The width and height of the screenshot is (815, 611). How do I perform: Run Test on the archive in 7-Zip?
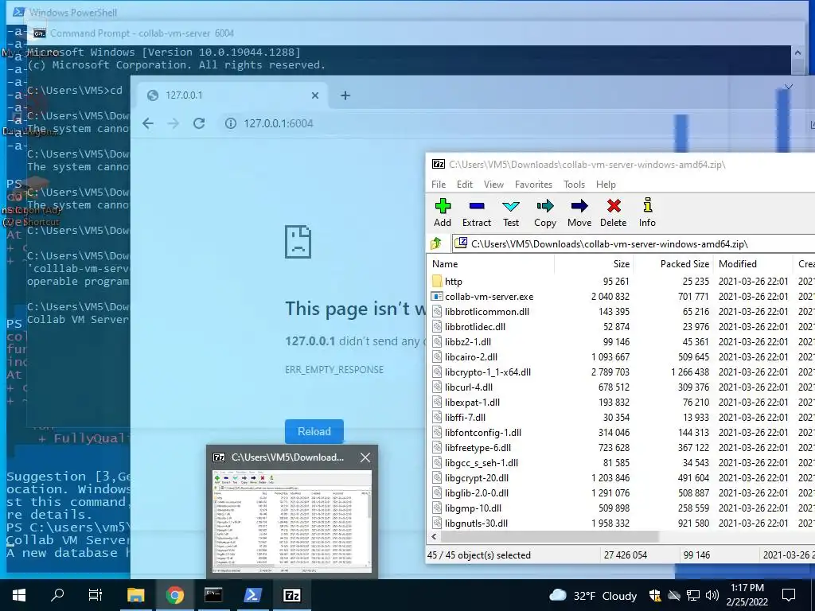tap(511, 212)
